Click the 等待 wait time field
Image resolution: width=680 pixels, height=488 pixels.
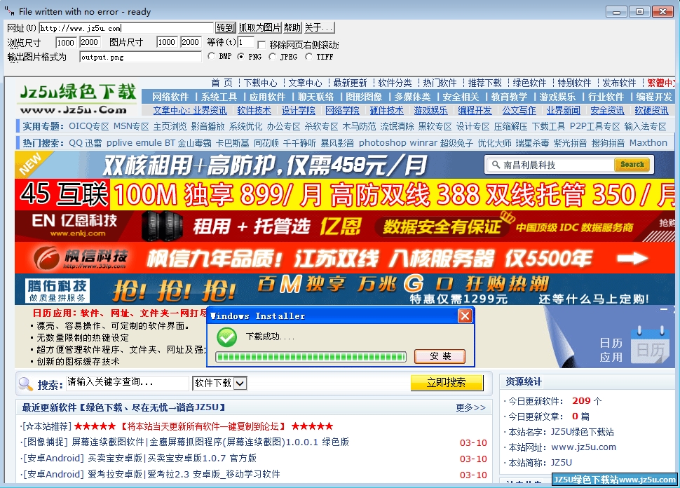pyautogui.click(x=245, y=42)
